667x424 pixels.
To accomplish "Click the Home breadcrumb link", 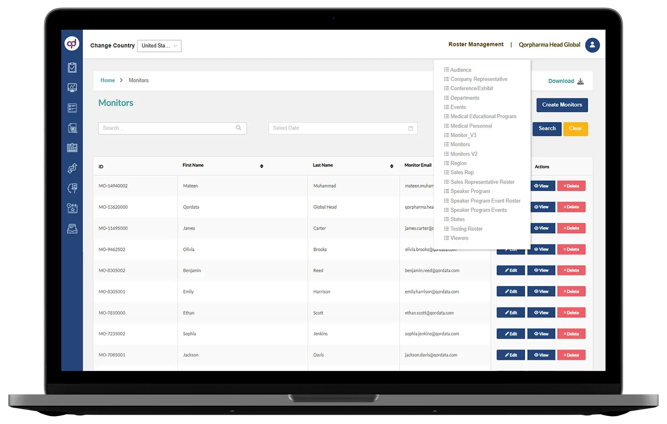I will coord(107,80).
